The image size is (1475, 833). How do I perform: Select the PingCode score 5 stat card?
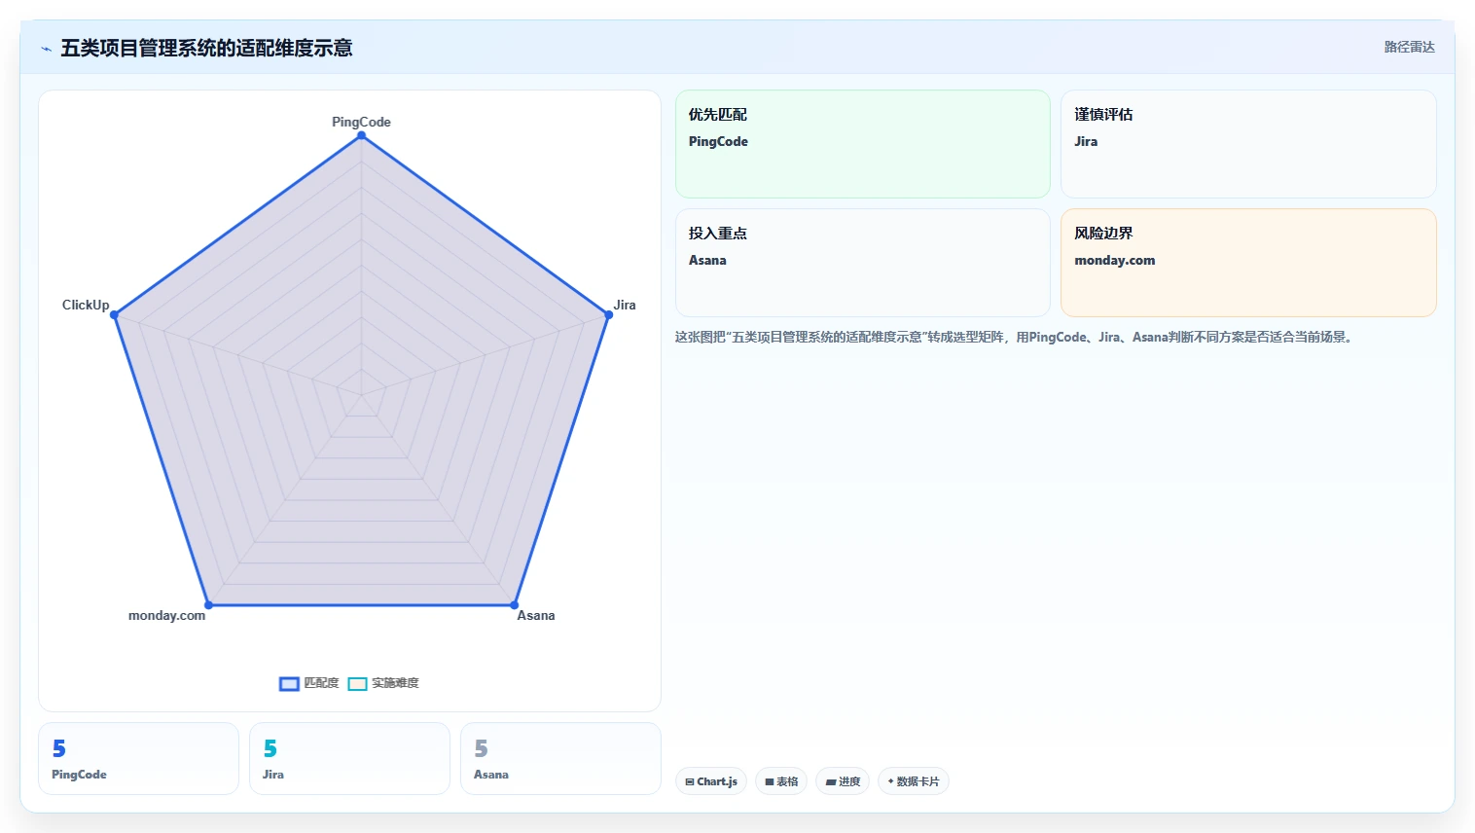pyautogui.click(x=138, y=758)
